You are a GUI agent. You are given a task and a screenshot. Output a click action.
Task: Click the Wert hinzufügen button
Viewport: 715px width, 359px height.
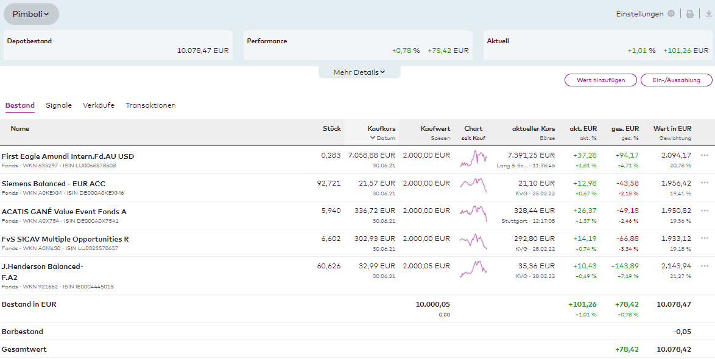[601, 80]
